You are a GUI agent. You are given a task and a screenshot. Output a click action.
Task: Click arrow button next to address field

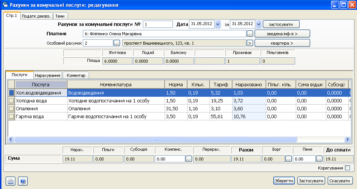coord(250,43)
